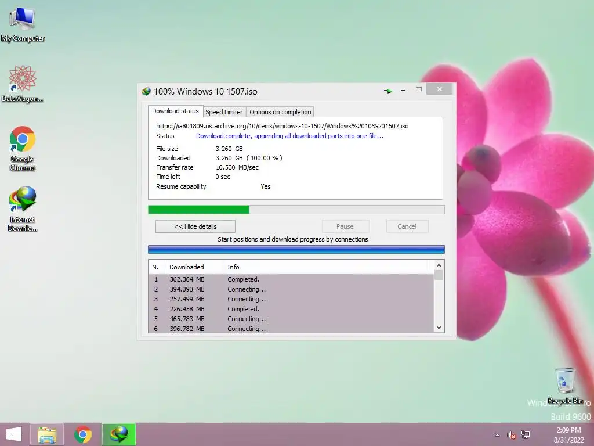Image resolution: width=594 pixels, height=446 pixels.
Task: Select connection row 257.499 MB
Action: pos(291,299)
